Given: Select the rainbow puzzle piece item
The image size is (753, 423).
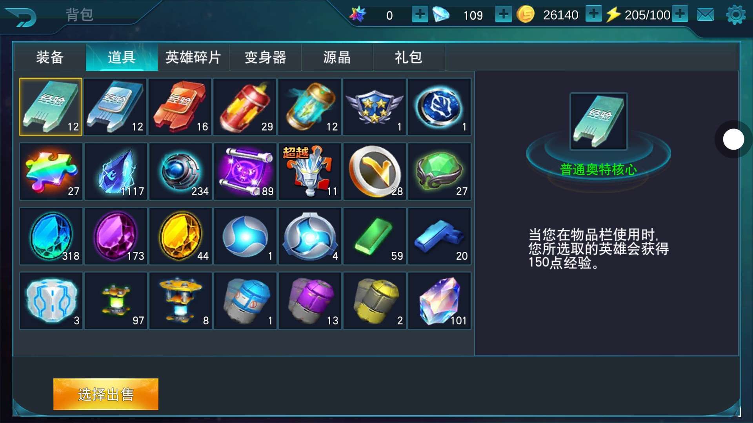Looking at the screenshot, I should click(51, 172).
